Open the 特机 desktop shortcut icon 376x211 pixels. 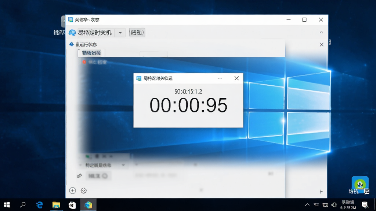pos(360,185)
